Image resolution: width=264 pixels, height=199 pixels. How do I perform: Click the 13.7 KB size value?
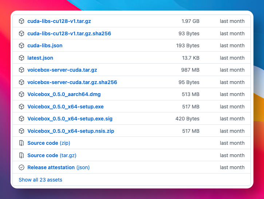coord(191,58)
